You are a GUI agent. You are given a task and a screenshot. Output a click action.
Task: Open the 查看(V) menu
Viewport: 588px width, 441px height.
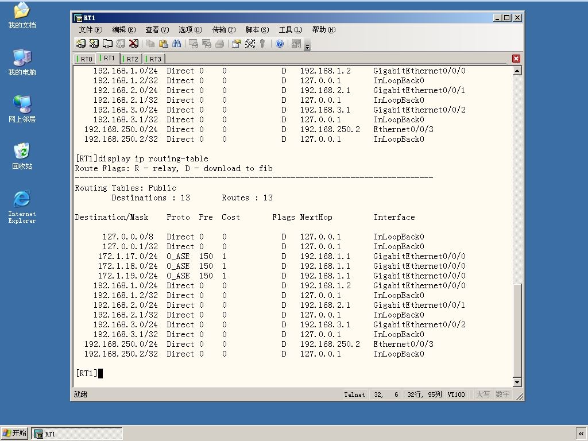[x=157, y=30]
